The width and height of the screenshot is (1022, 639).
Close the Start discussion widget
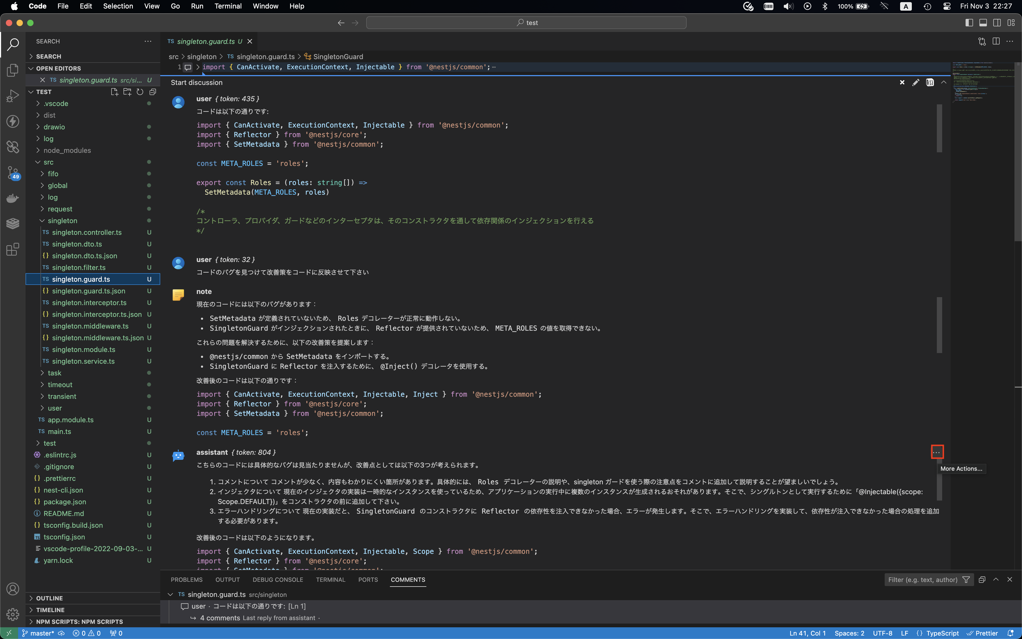coord(902,83)
